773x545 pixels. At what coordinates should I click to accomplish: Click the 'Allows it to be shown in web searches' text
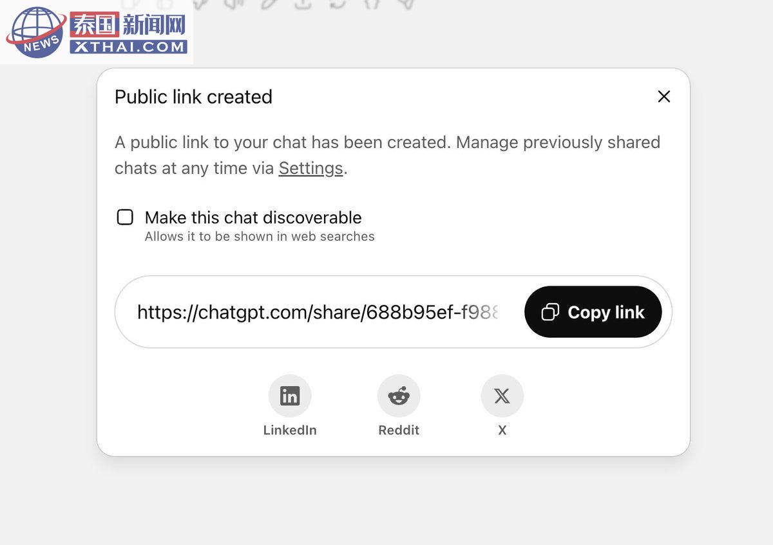pos(260,236)
